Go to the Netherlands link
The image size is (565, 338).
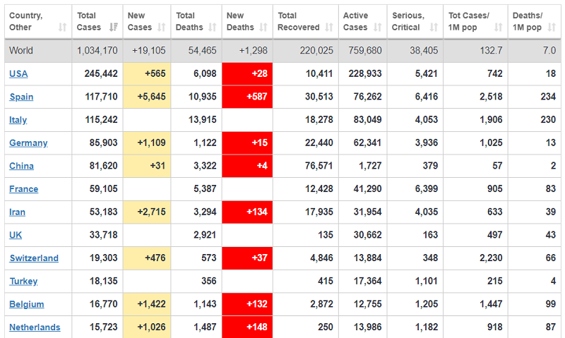tap(35, 327)
